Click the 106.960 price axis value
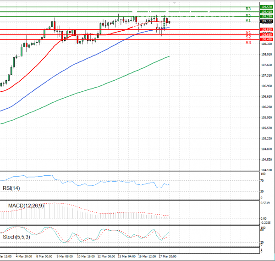 tap(267, 86)
